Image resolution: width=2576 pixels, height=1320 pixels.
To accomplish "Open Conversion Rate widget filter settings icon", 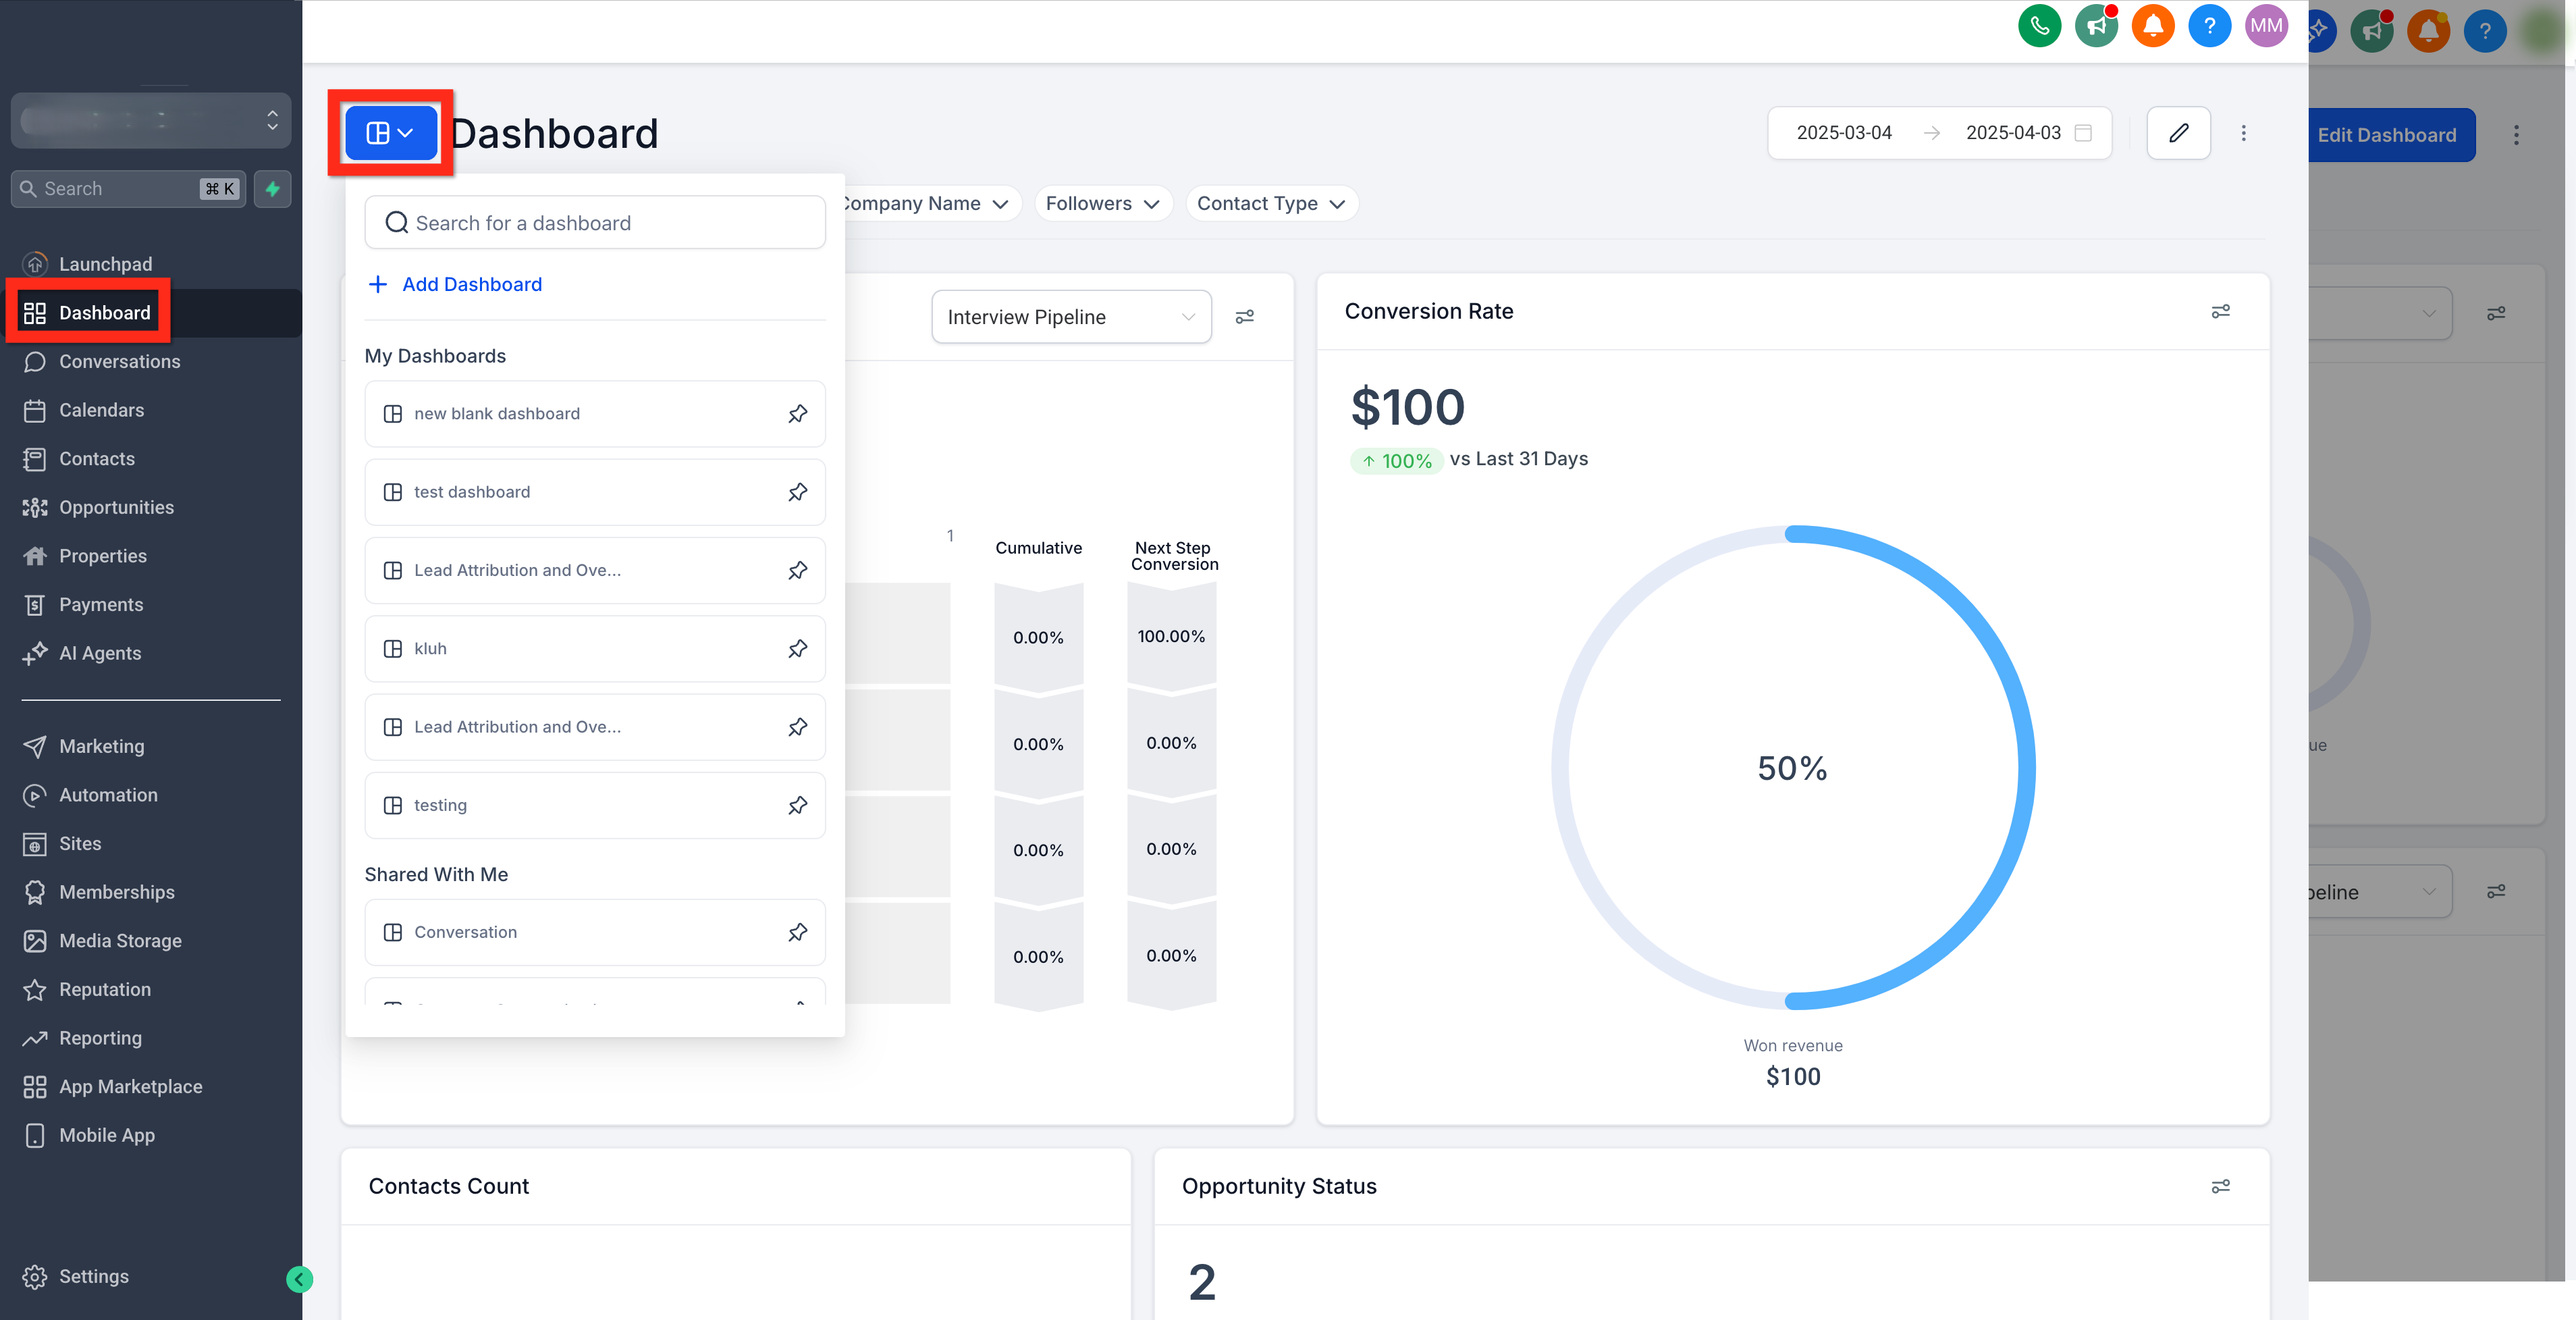I will 2220,312.
